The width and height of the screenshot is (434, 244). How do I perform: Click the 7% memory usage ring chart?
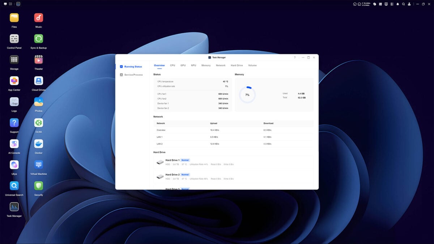247,95
